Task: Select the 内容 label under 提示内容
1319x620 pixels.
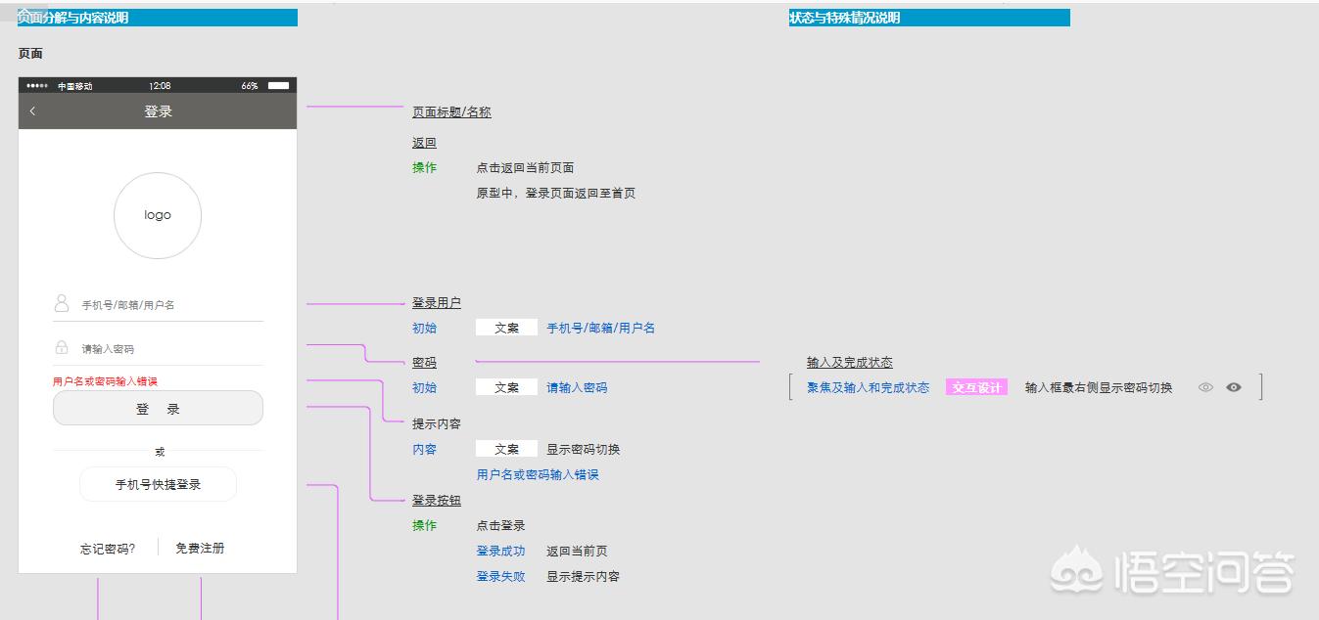Action: [424, 450]
